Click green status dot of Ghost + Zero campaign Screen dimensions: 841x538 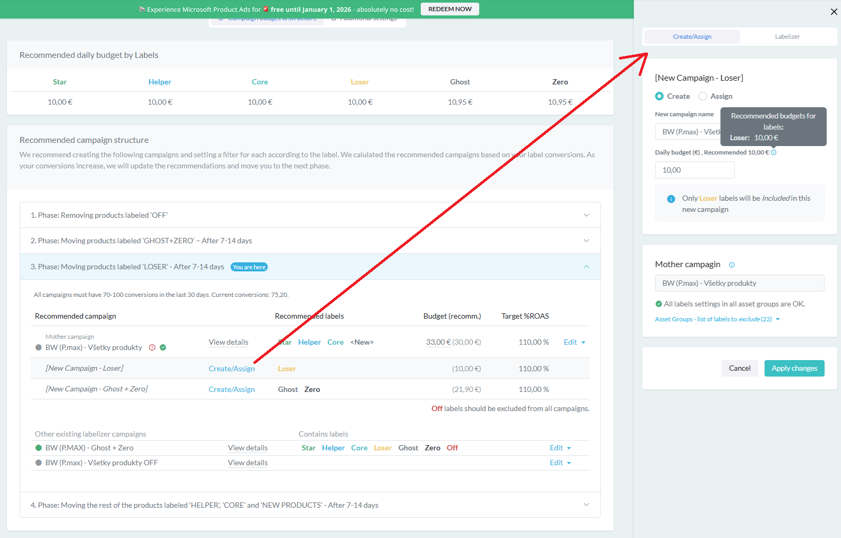pos(38,448)
